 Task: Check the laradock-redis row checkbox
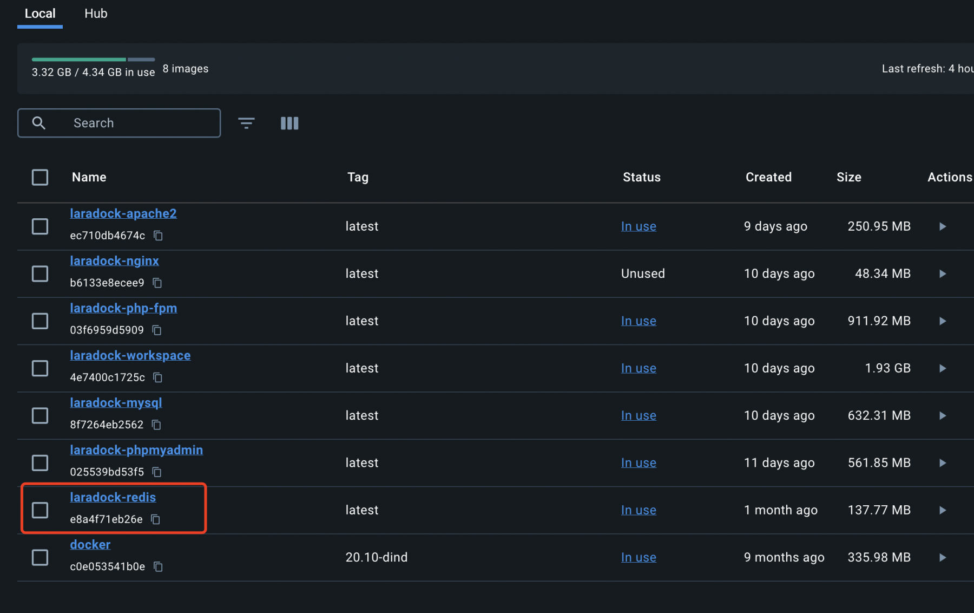(x=40, y=510)
